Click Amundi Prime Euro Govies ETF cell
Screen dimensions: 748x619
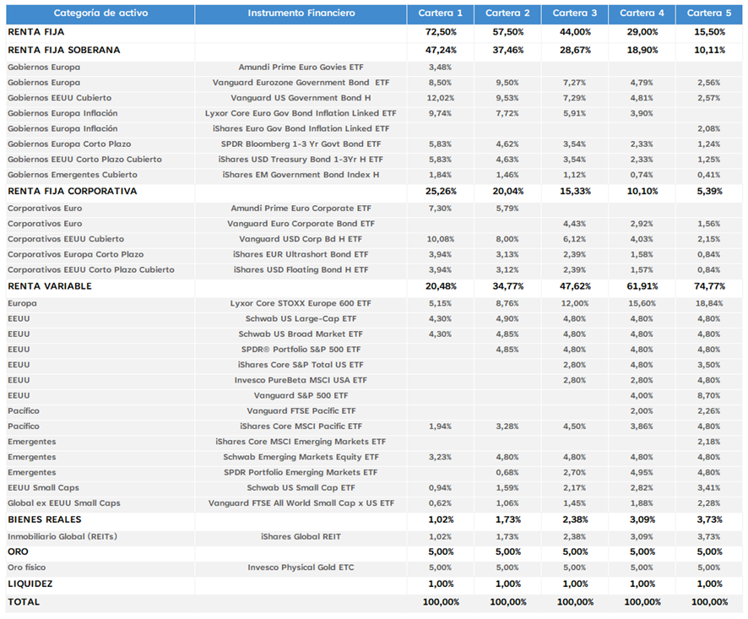pos(301,68)
